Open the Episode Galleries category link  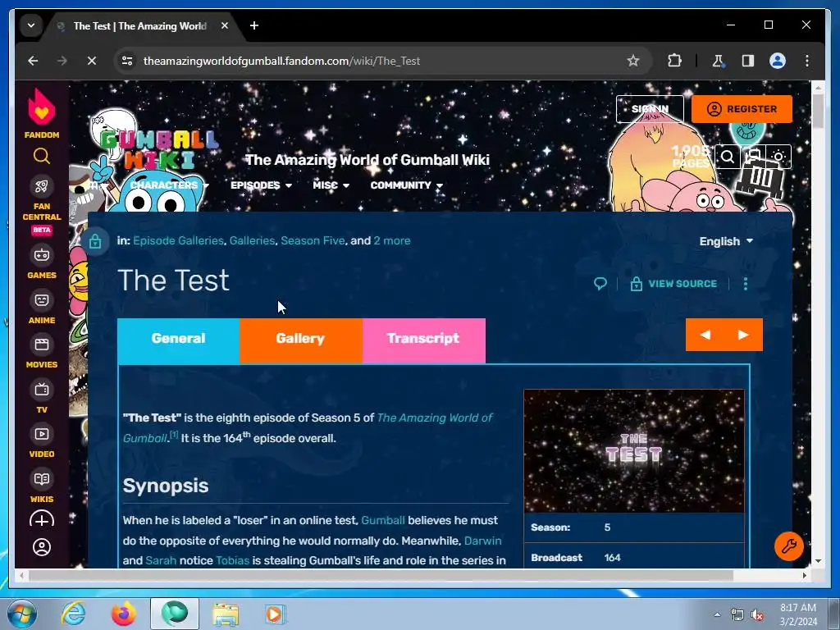click(178, 240)
